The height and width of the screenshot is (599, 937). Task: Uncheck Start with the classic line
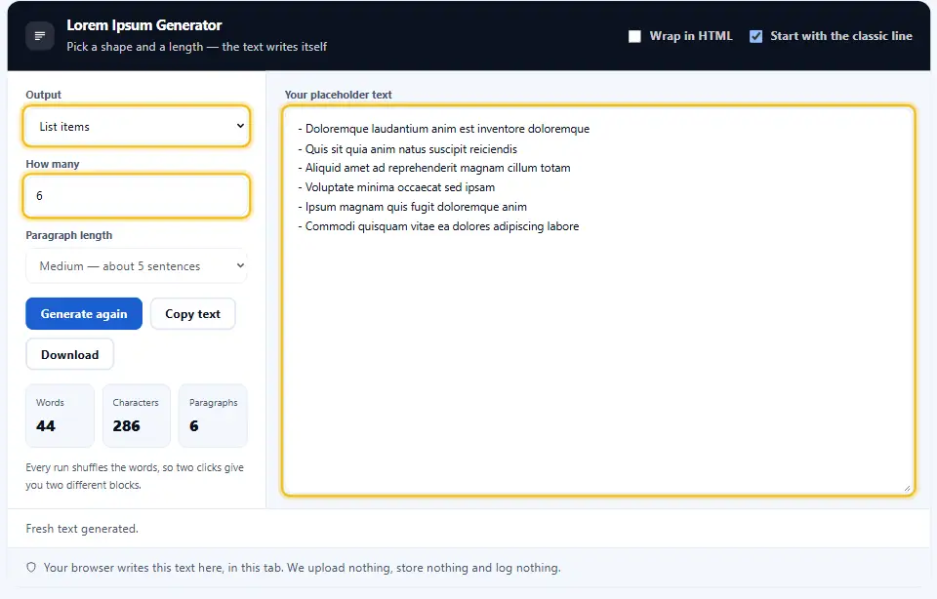click(x=755, y=36)
